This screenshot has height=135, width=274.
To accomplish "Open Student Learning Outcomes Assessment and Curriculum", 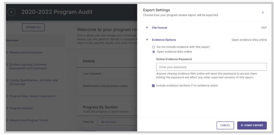I will click(28, 66).
